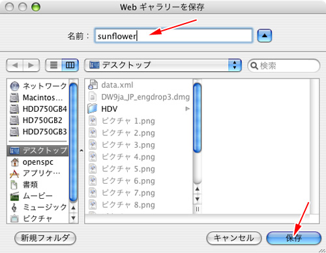Click the 検索 search field

(x=284, y=65)
